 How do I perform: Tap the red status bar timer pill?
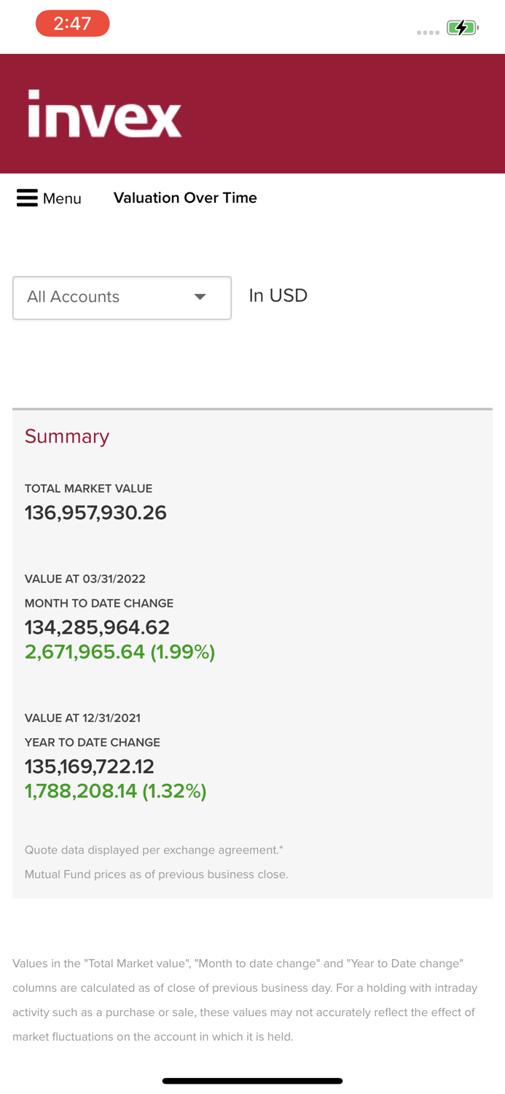[72, 23]
